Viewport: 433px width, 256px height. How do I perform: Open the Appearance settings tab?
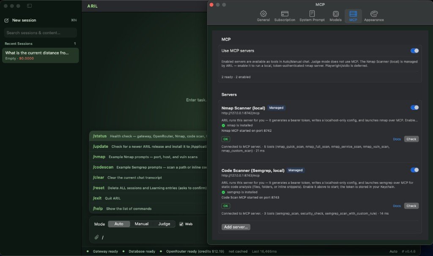(374, 16)
